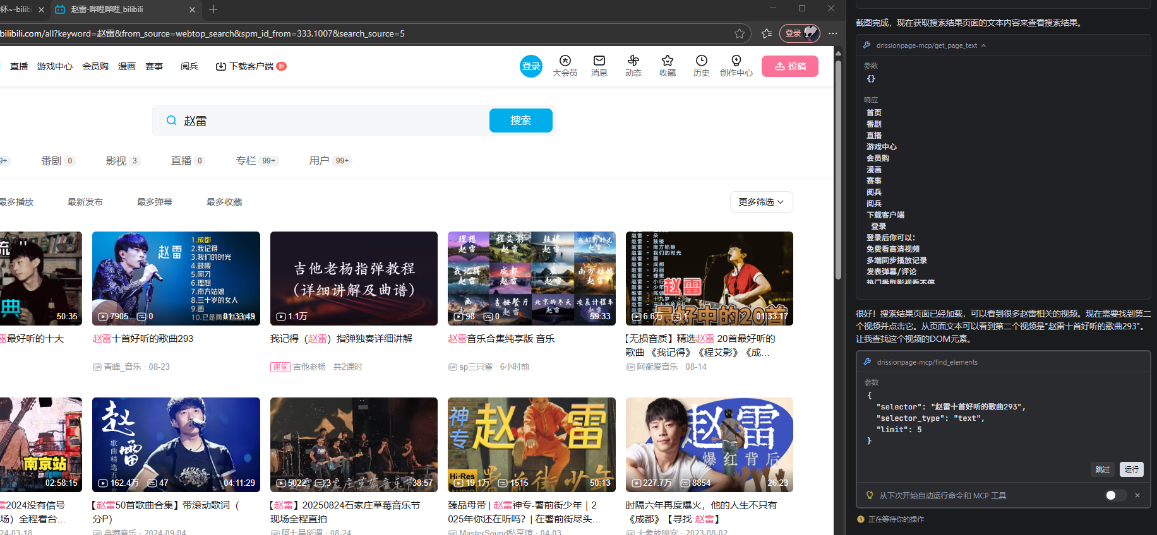Open 吉他老杨指弹教程 video thumbnail

point(354,278)
